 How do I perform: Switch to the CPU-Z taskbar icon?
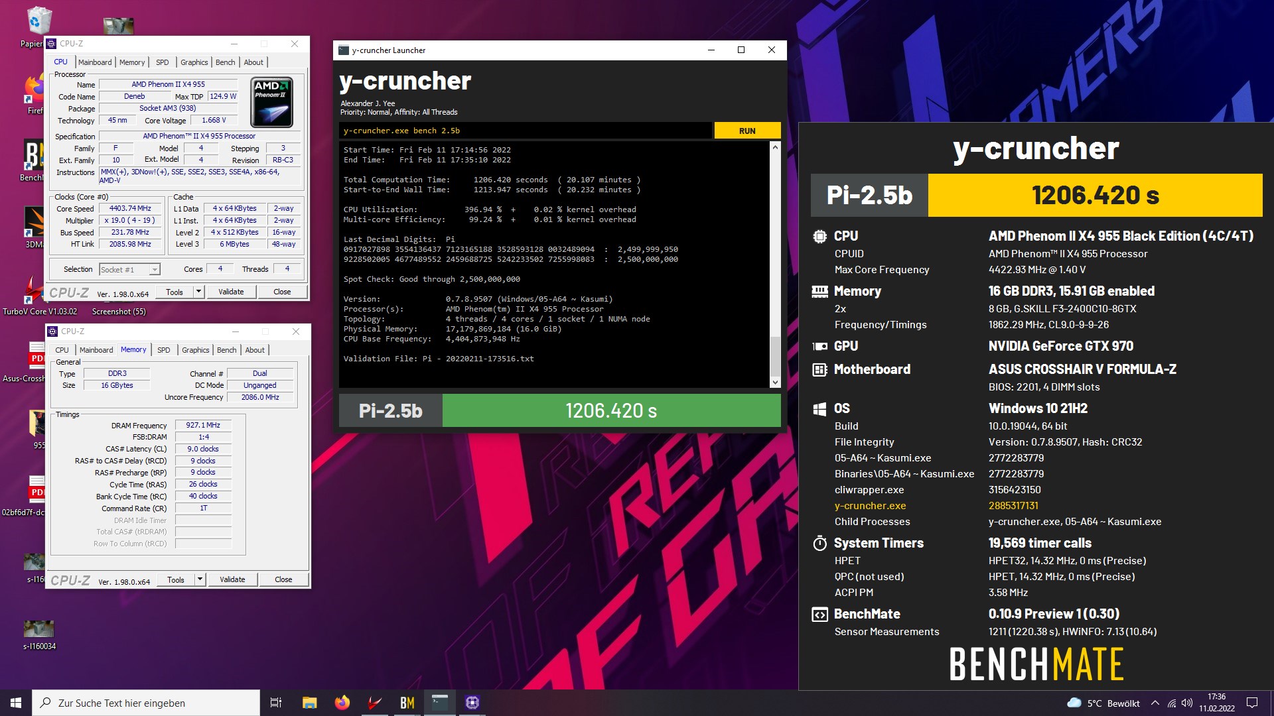(x=472, y=703)
